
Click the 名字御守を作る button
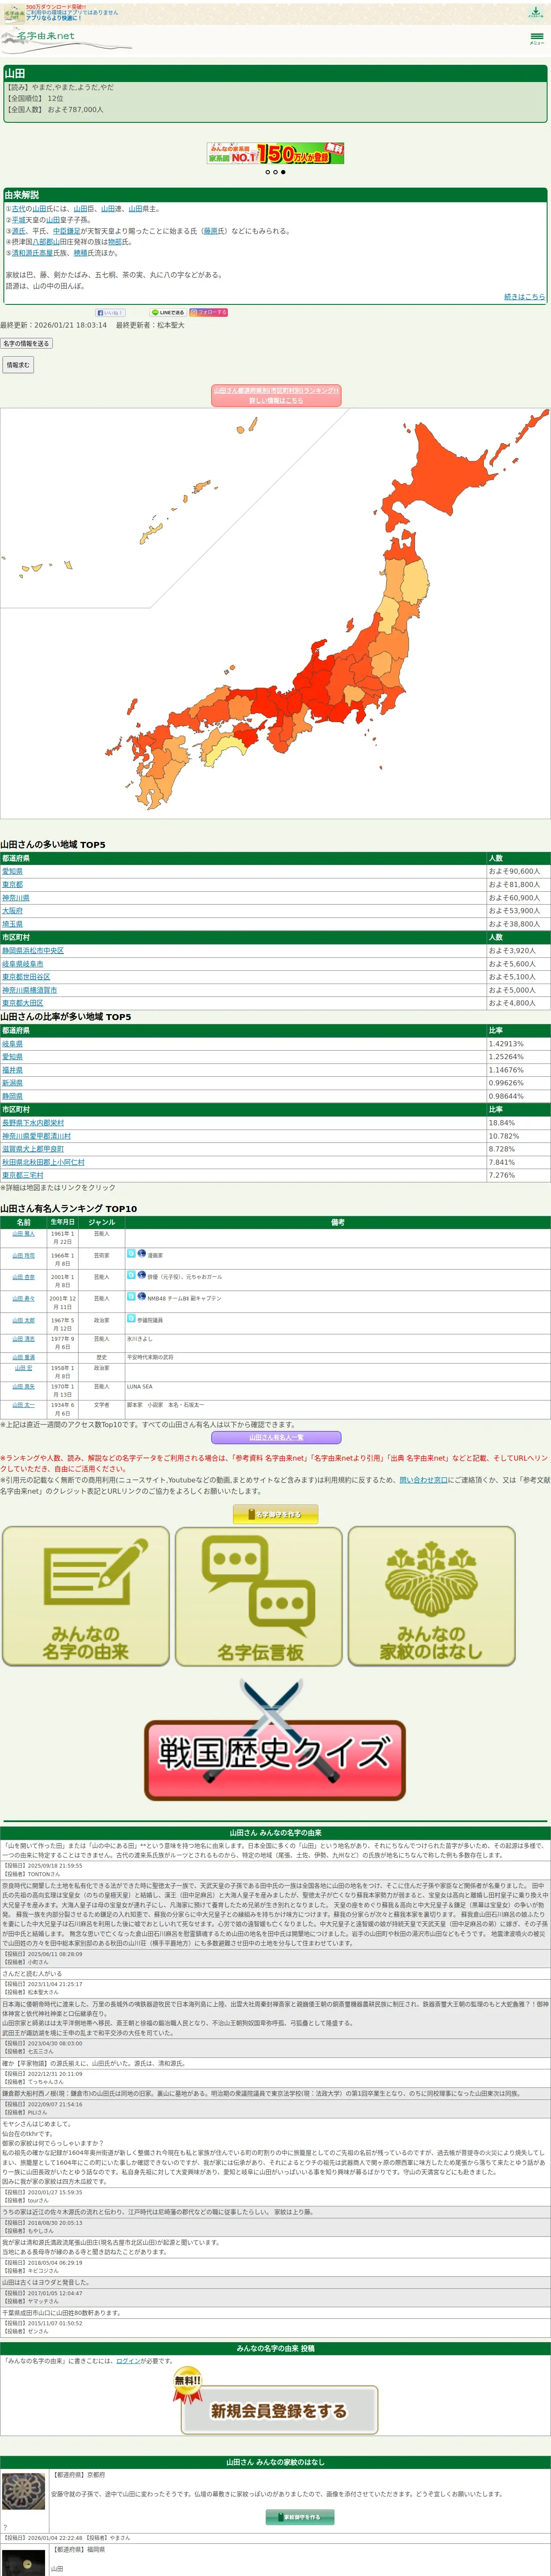pyautogui.click(x=276, y=1514)
